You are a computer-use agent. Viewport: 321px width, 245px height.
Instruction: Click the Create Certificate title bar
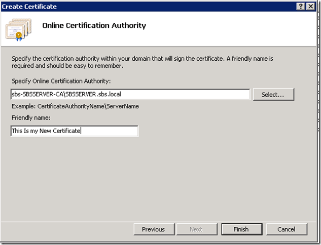pos(127,6)
